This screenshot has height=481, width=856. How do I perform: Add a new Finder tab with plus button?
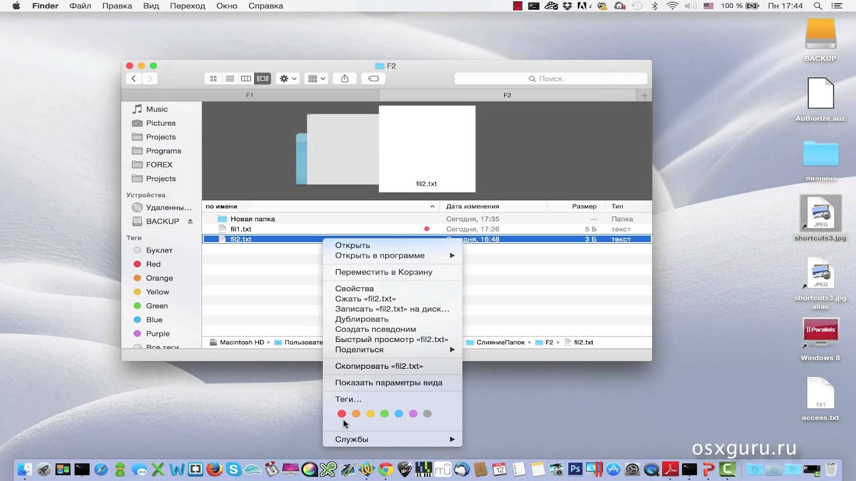tap(645, 96)
